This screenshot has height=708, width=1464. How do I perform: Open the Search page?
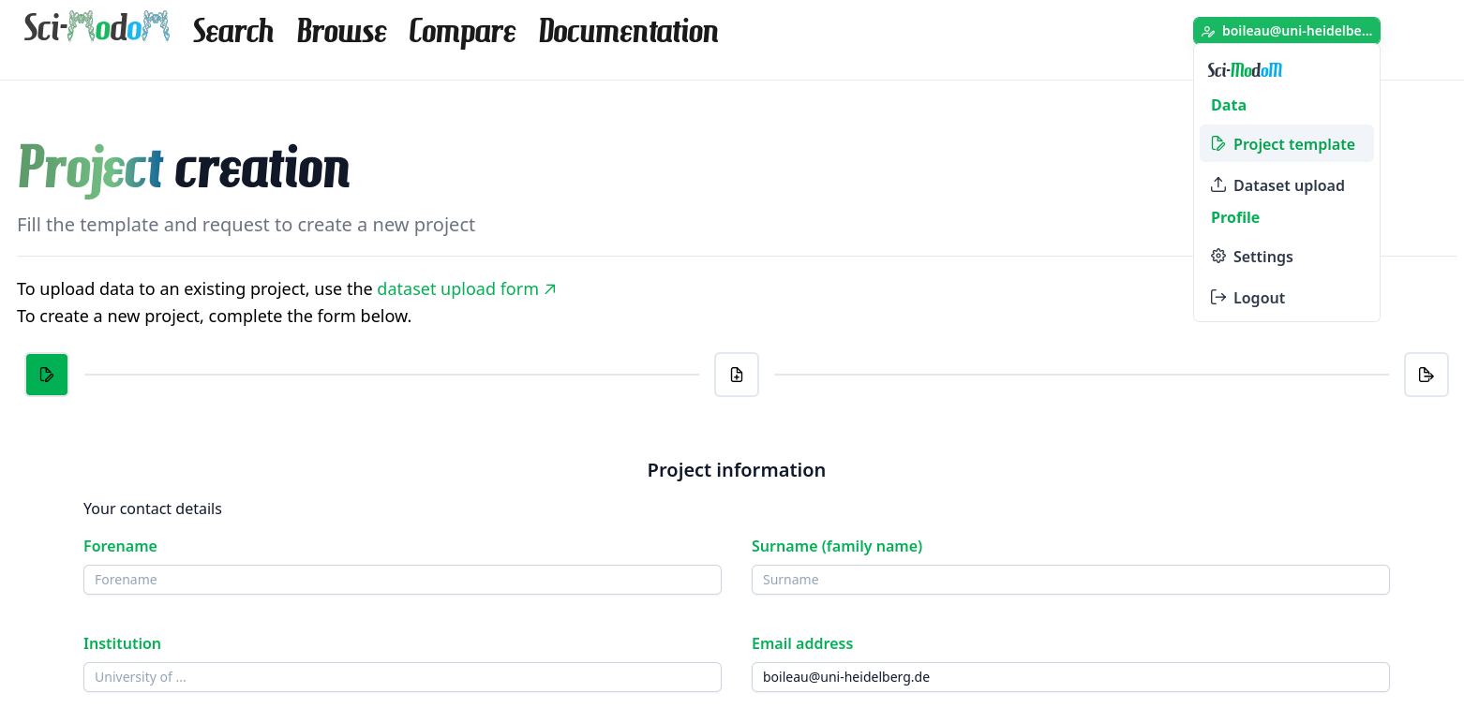tap(233, 31)
